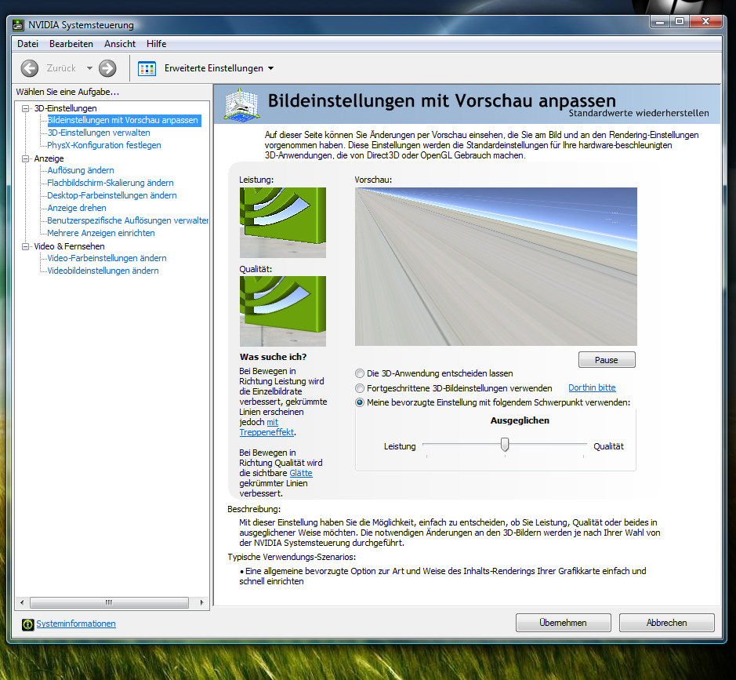Open Auflösung ändern

tap(81, 170)
